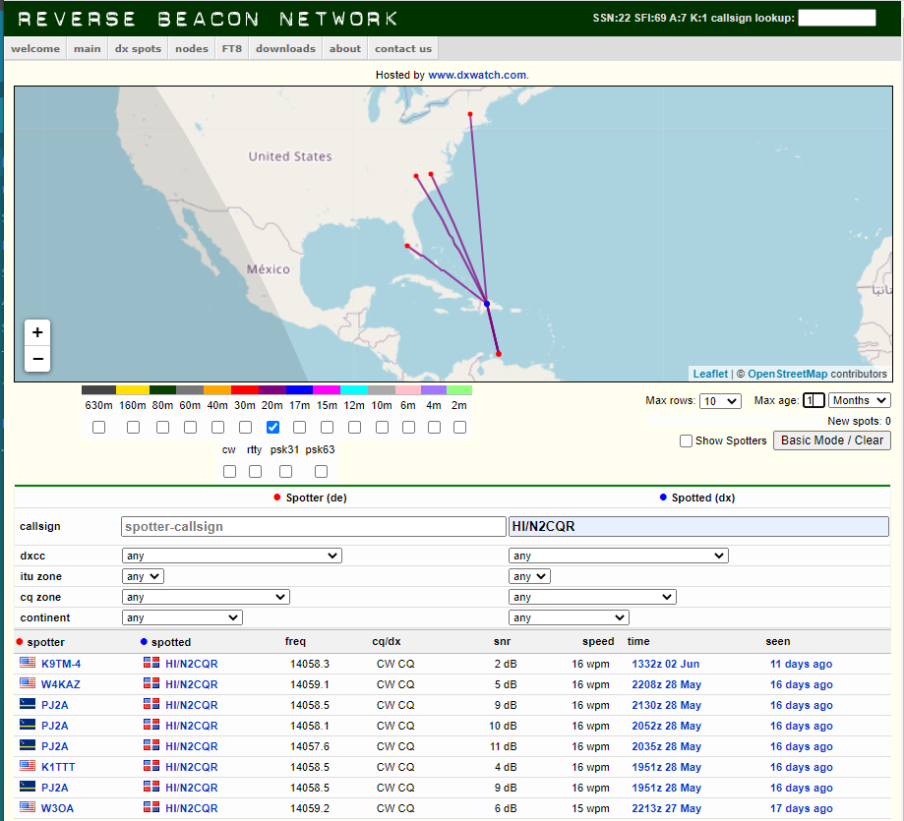Click the purple 20m color swatch
This screenshot has height=821, width=904.
point(272,390)
